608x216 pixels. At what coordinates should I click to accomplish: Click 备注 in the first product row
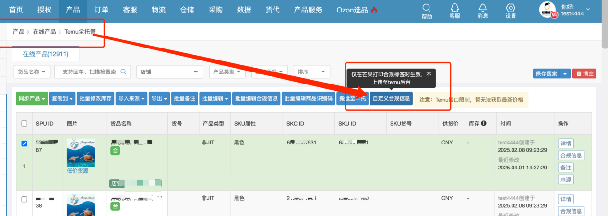565,168
